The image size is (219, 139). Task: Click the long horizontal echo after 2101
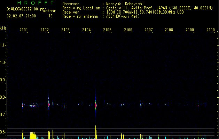point(33,106)
